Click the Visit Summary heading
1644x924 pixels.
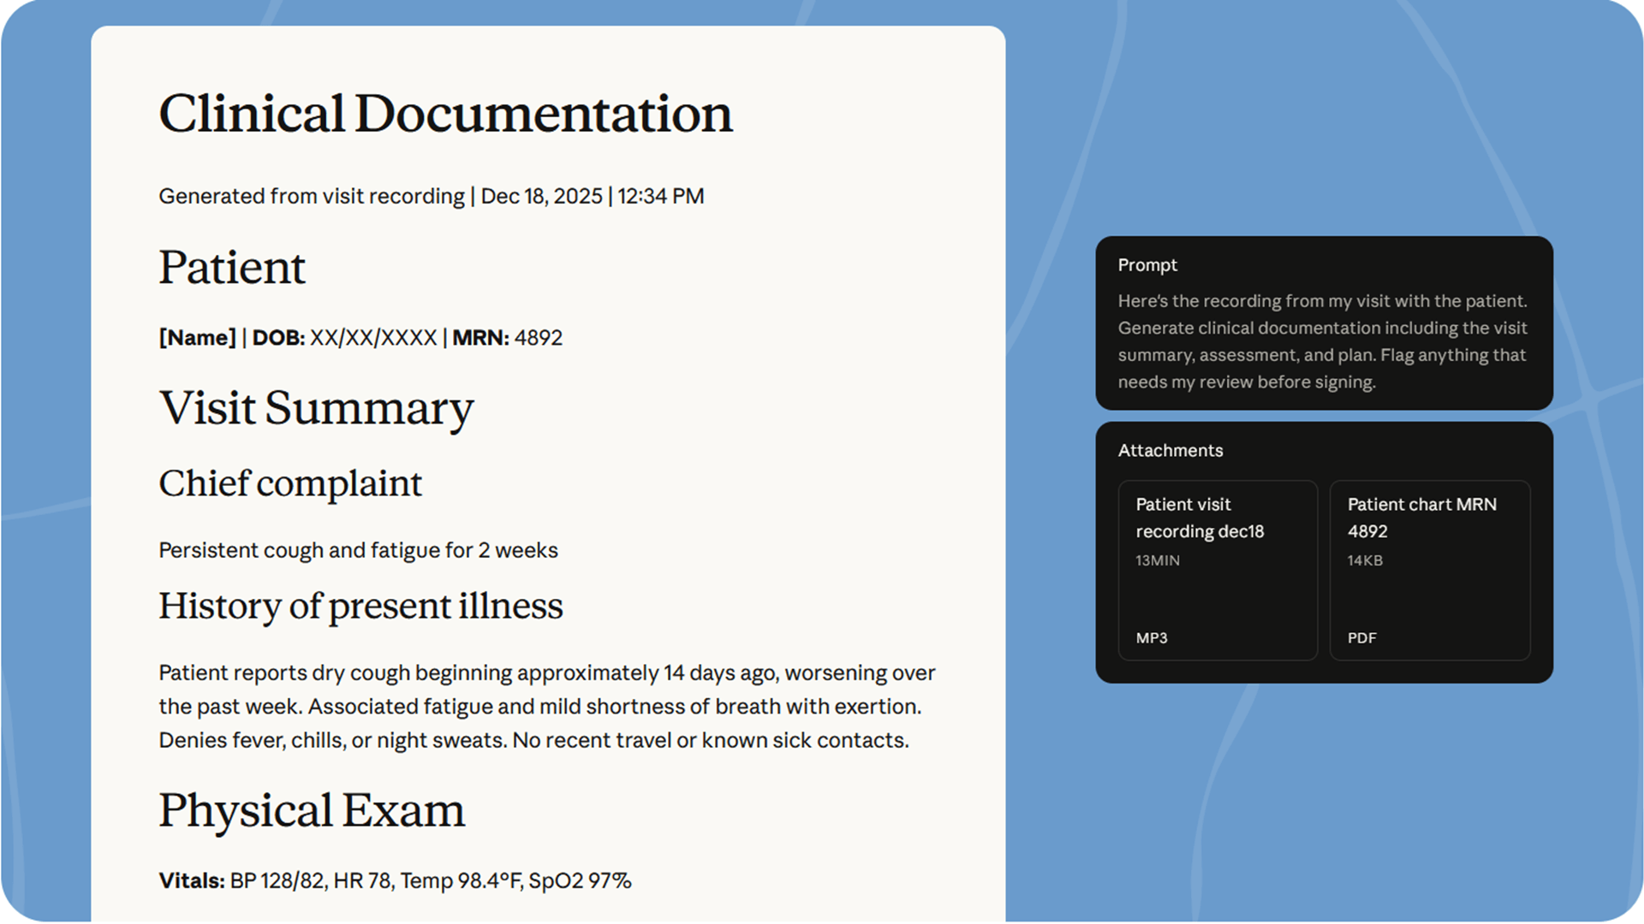[x=316, y=408]
